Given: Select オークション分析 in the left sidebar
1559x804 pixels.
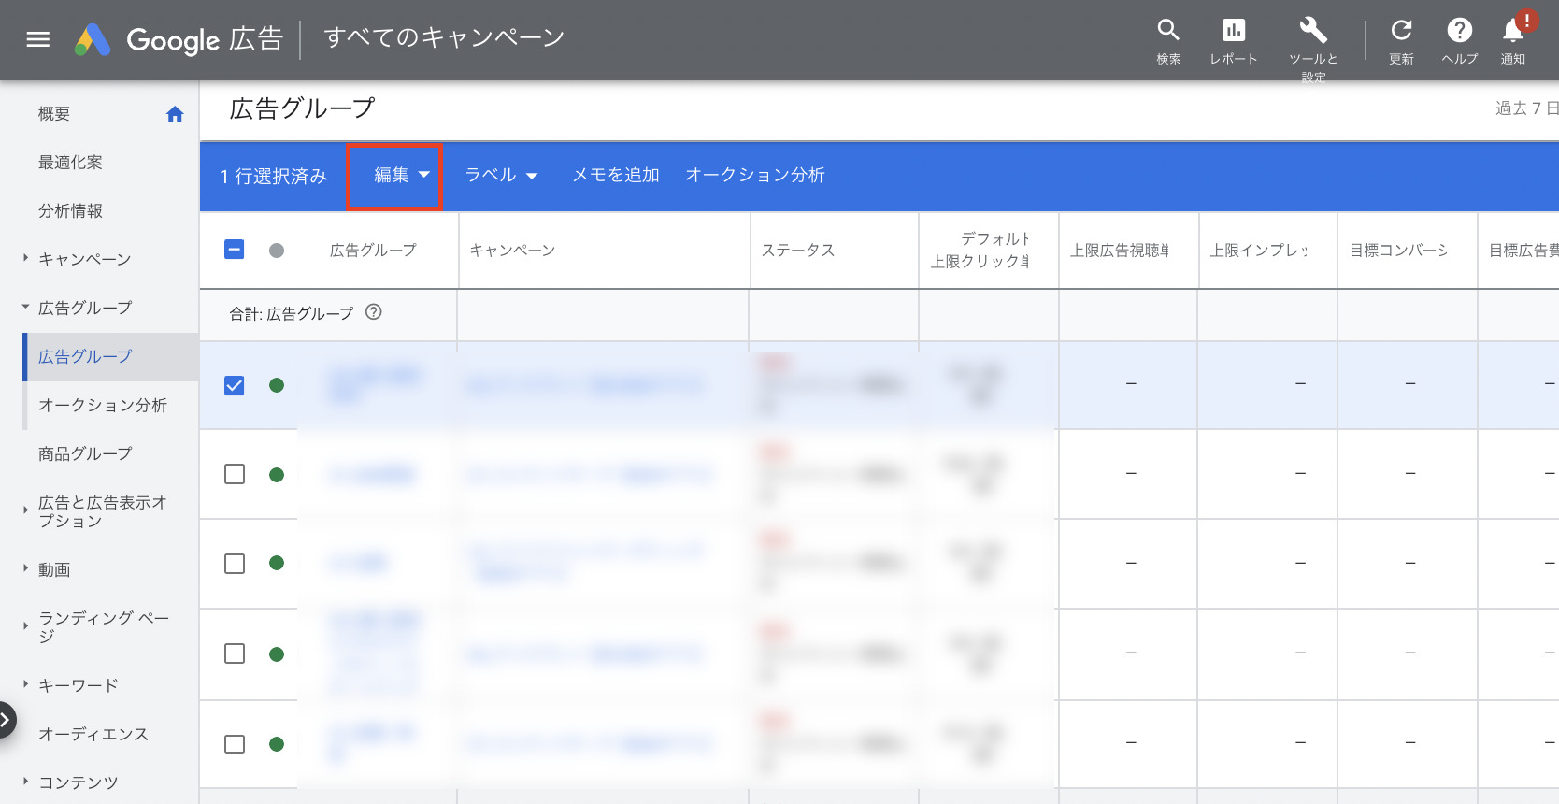Looking at the screenshot, I should [102, 405].
